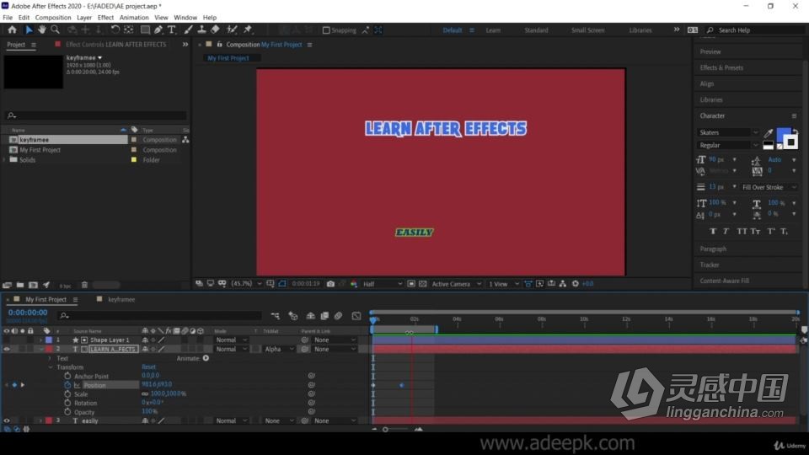Click the eyedropper in Character panel

tap(769, 133)
